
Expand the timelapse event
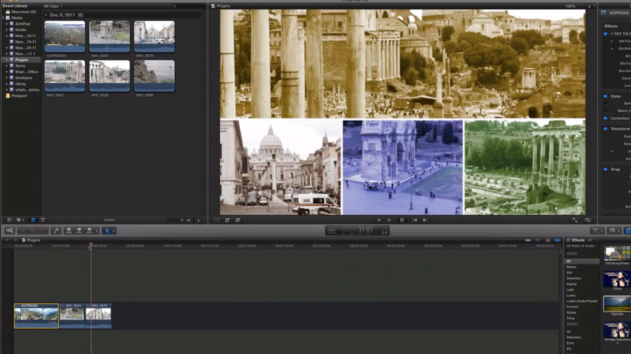click(x=7, y=78)
